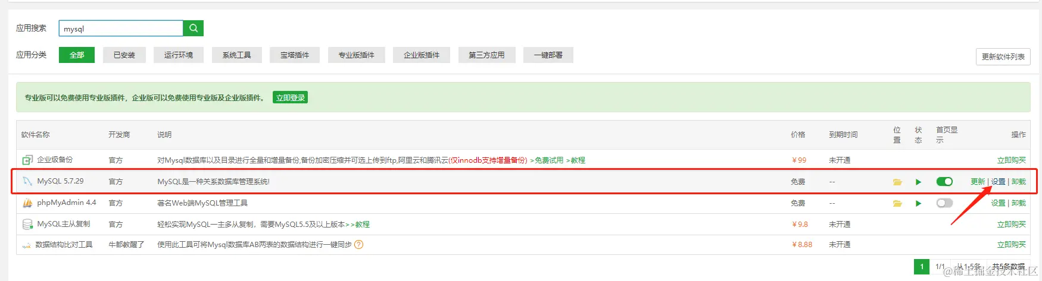Viewport: 1042px width, 281px height.
Task: Click 卸载 link for MySQL 5.7.29
Action: (1019, 182)
